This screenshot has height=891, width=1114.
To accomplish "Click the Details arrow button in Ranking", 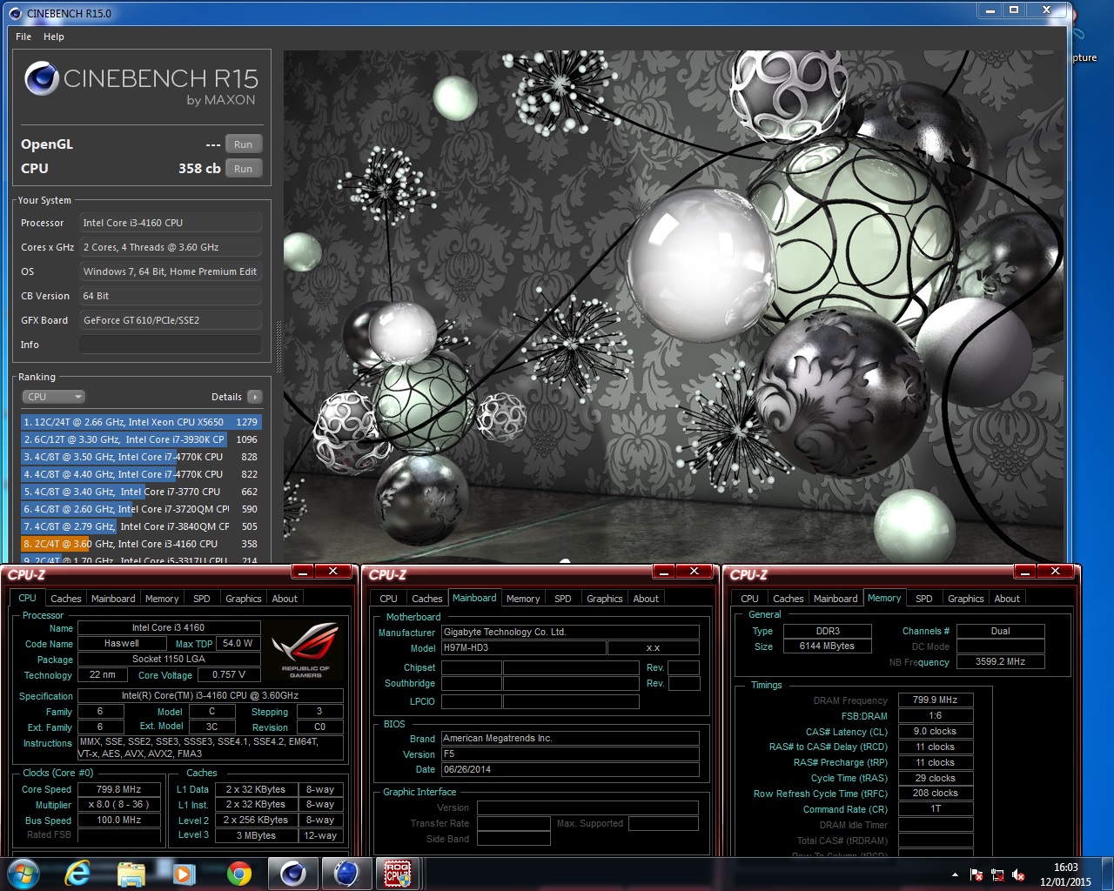I will pos(255,397).
